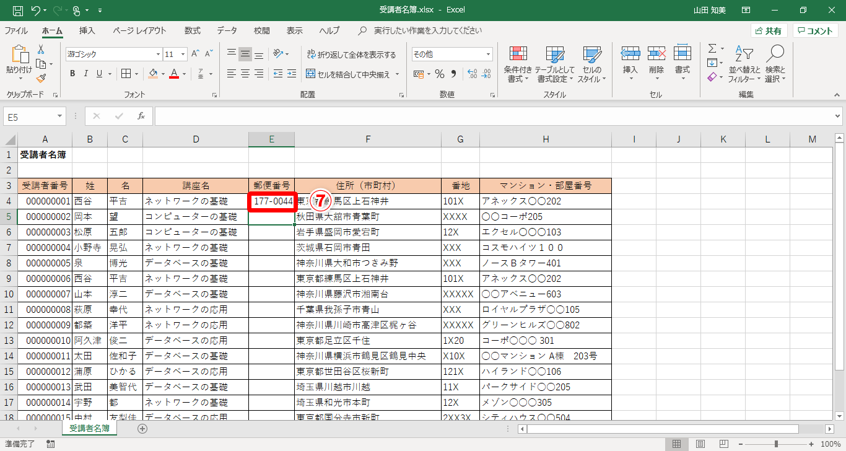Open format as table (テーブルとして書式設定) menu
Image resolution: width=846 pixels, height=451 pixels.
coord(555,64)
